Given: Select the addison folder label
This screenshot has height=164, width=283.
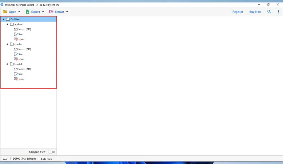Looking at the screenshot, I should [19, 24].
